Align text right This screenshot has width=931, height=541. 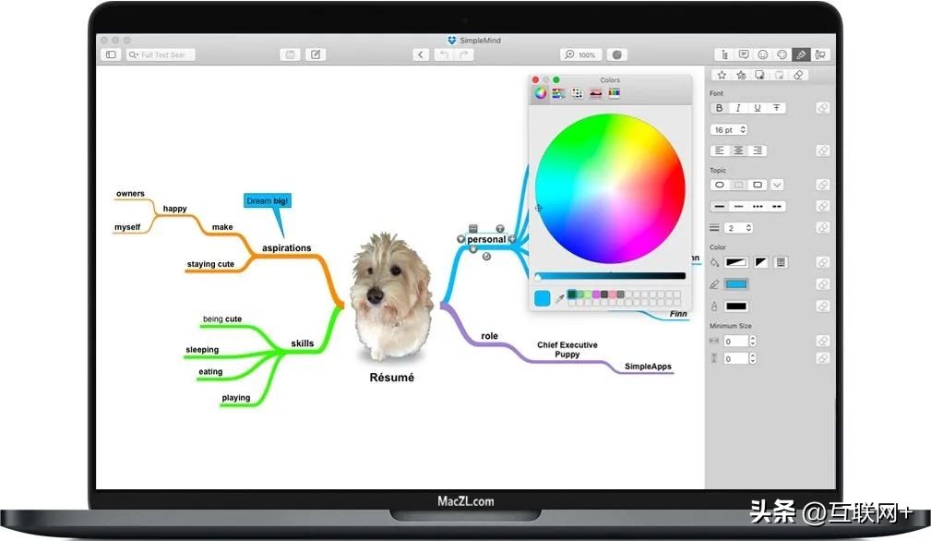tap(758, 150)
